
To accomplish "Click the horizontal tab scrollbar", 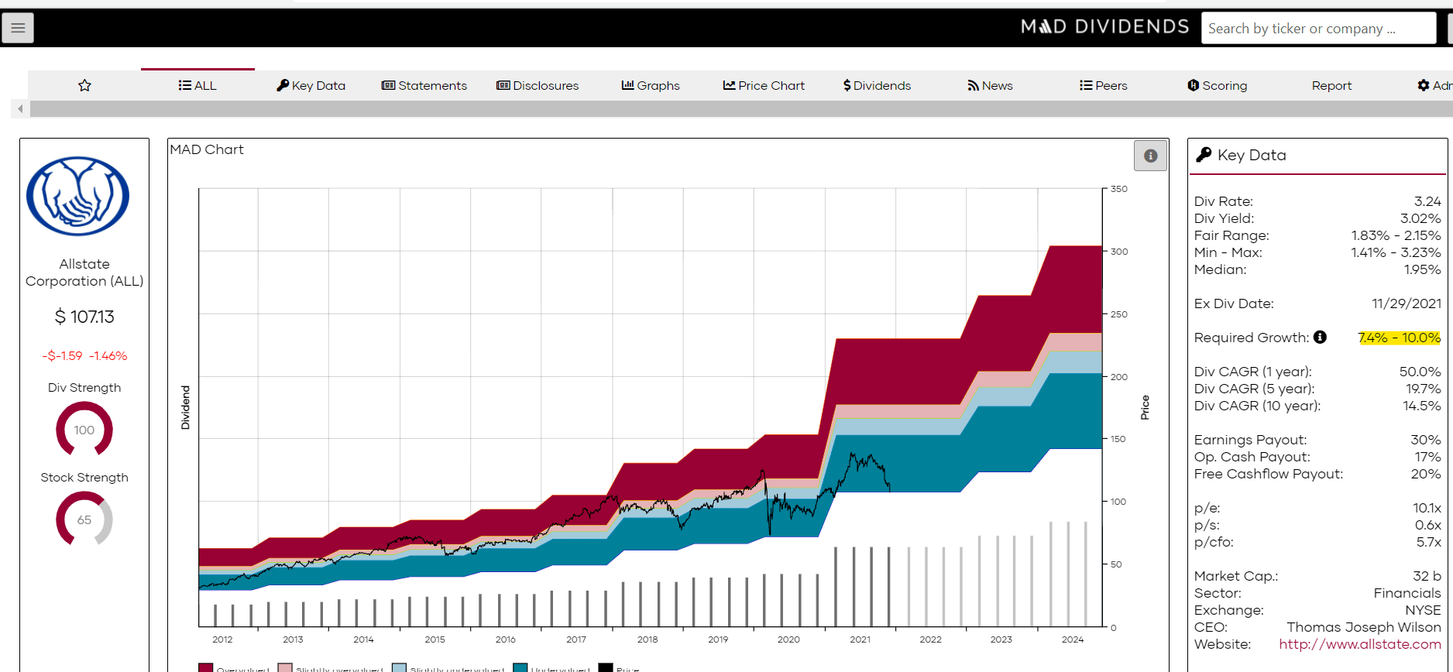I will pos(740,109).
